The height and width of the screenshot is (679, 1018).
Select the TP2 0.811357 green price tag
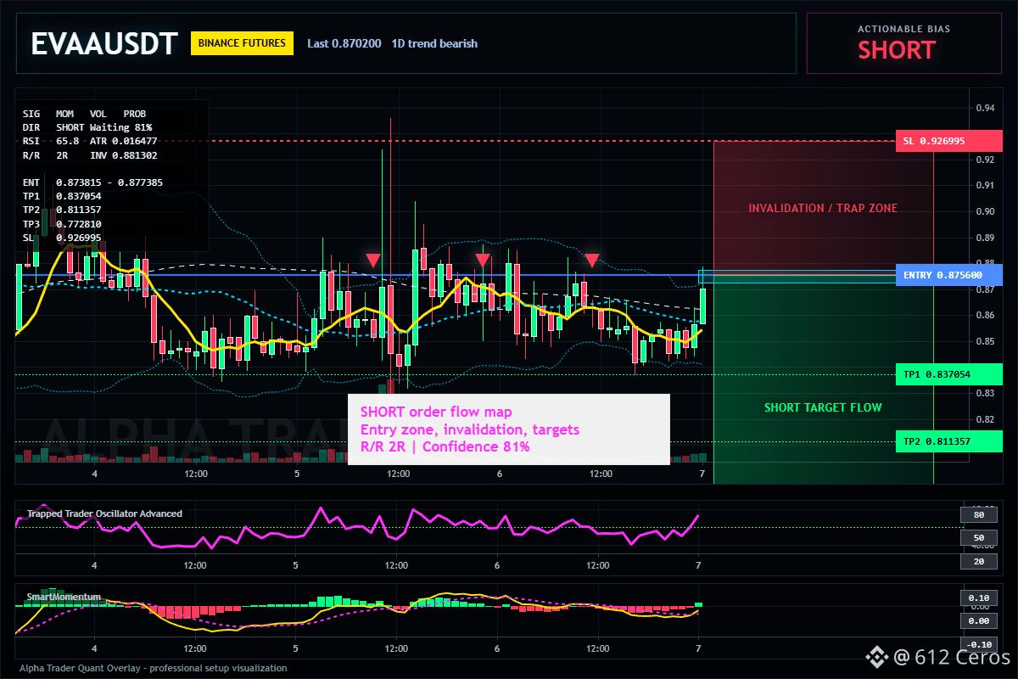tap(948, 441)
